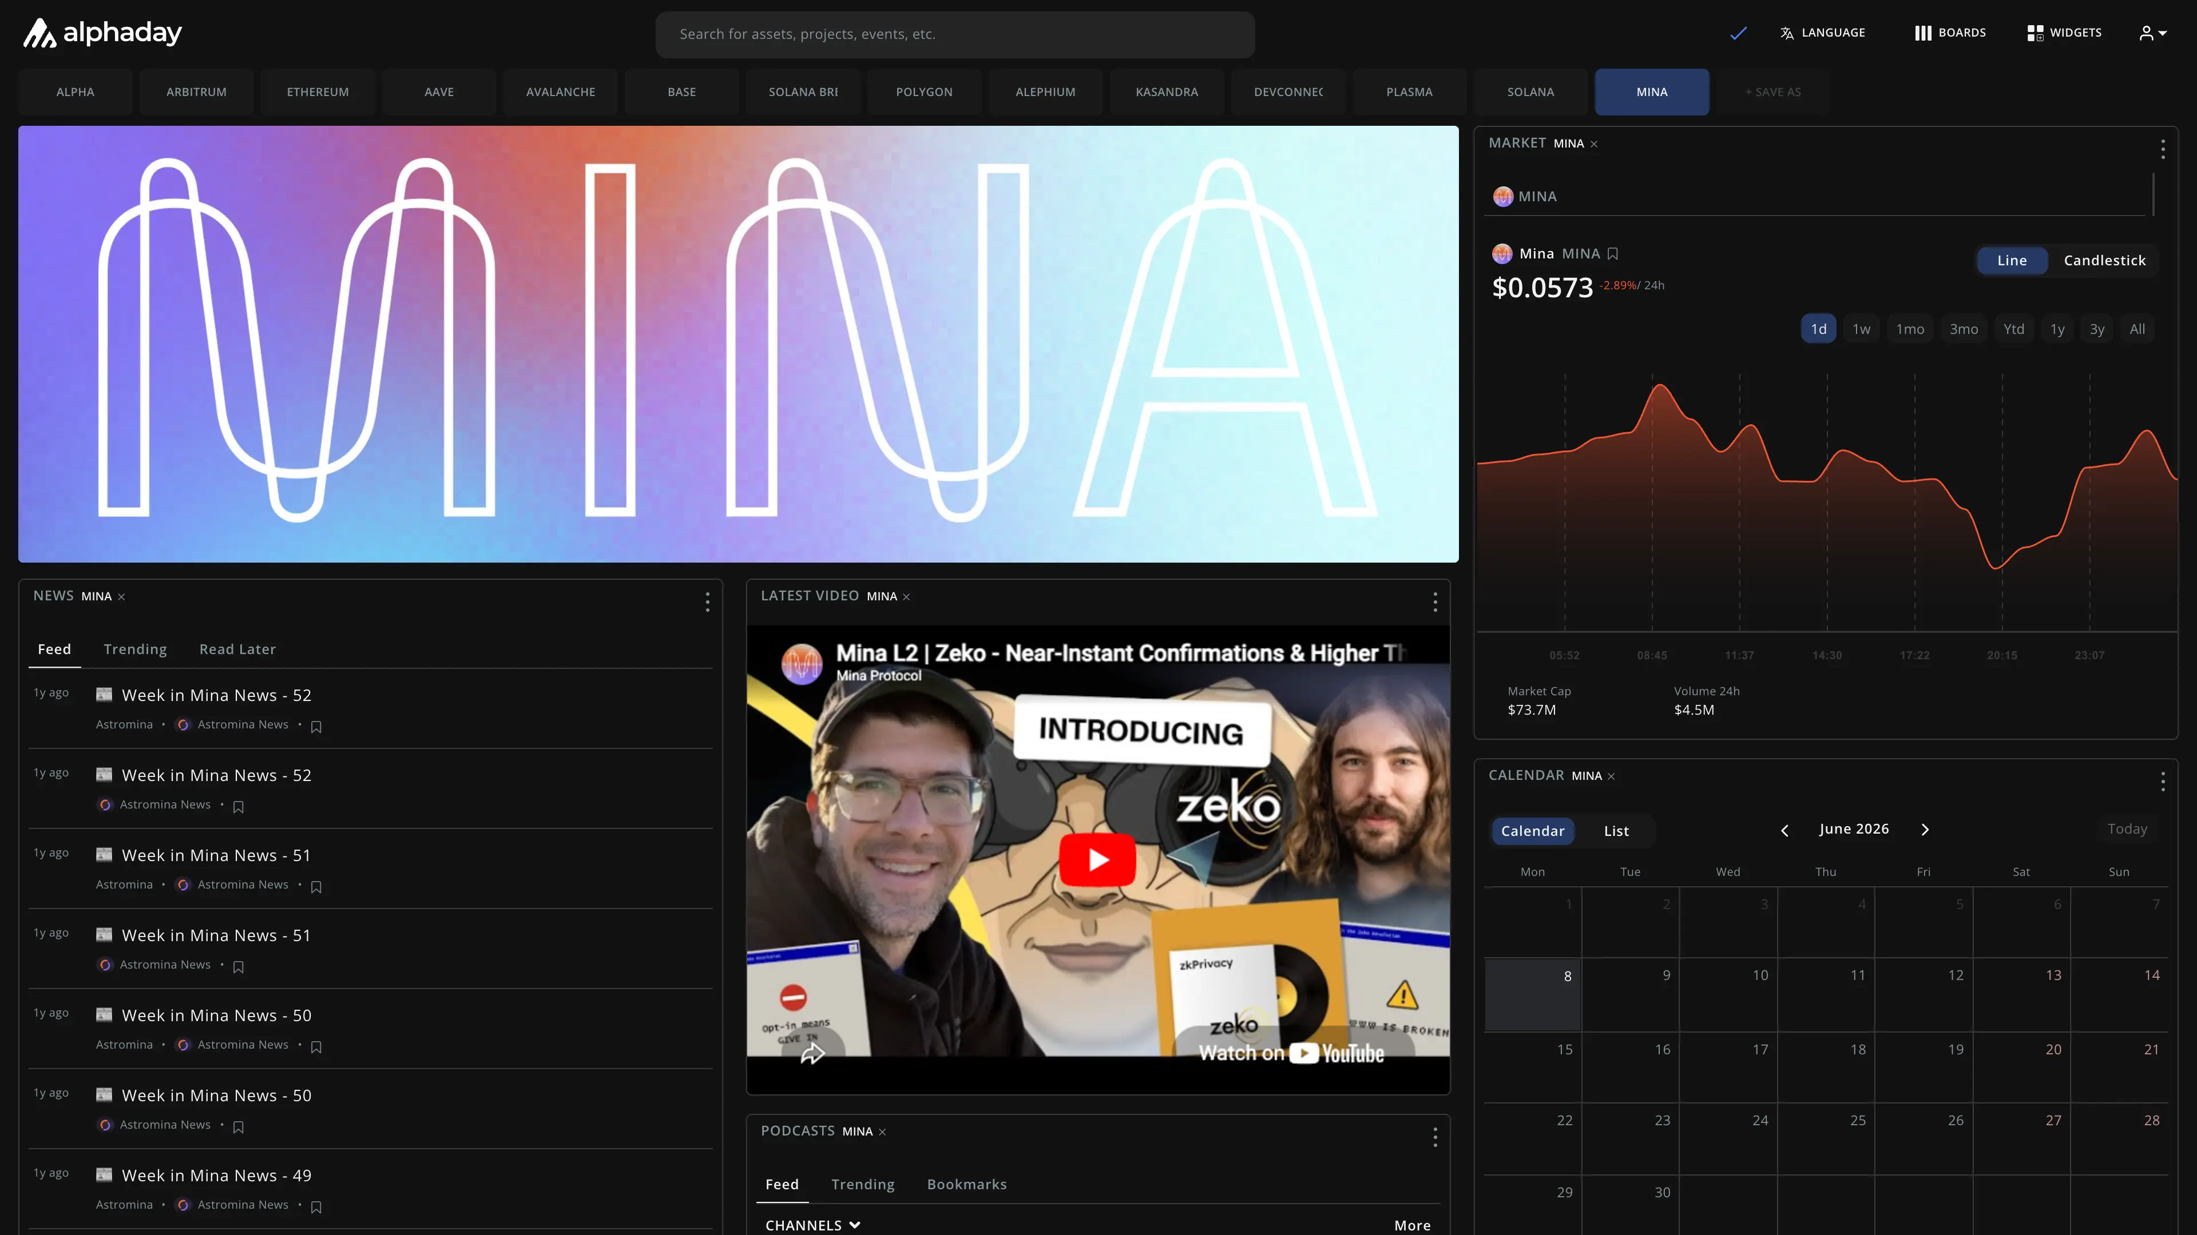The width and height of the screenshot is (2197, 1235).
Task: Remove MINA tag from Calendar widget
Action: pos(1611,776)
